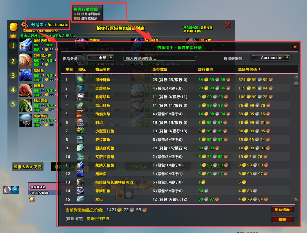Click the 巨型深水蛙 snail icon in leaderboard
The image size is (307, 233).
[x=26, y=60]
